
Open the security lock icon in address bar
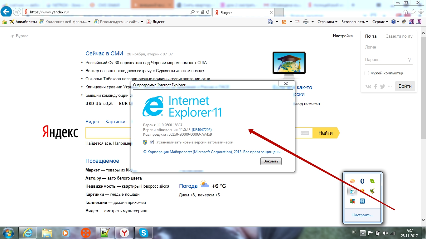(x=203, y=12)
